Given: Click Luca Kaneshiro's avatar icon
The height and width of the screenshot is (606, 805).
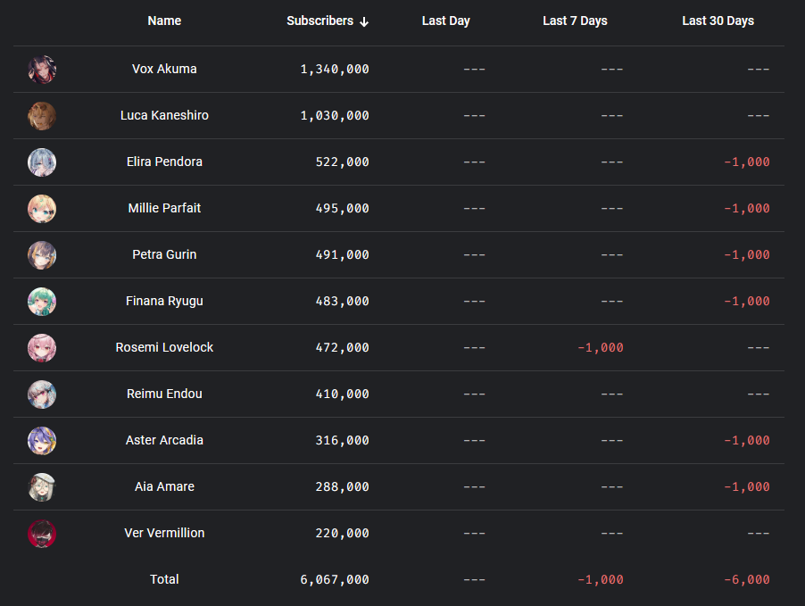Looking at the screenshot, I should point(42,116).
